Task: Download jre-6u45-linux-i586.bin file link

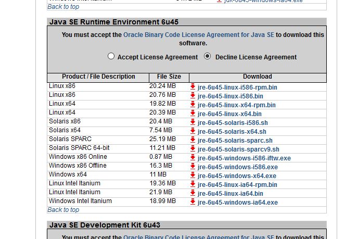Action: point(230,96)
